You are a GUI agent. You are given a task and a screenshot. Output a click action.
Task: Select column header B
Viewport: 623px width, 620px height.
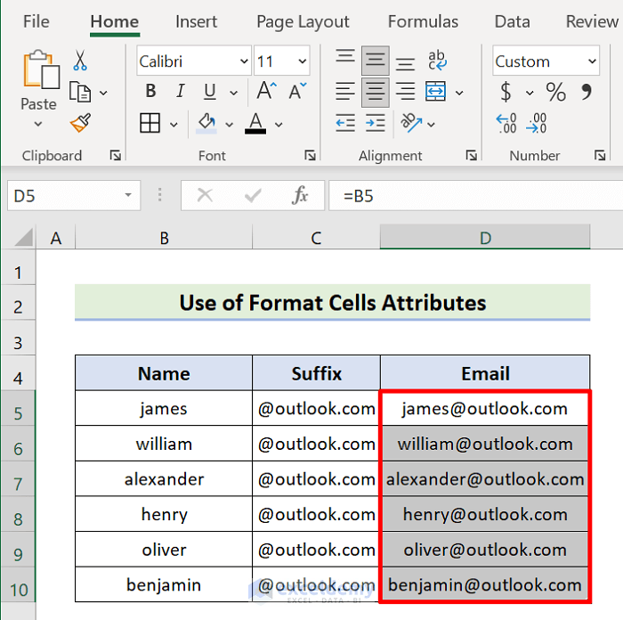164,238
